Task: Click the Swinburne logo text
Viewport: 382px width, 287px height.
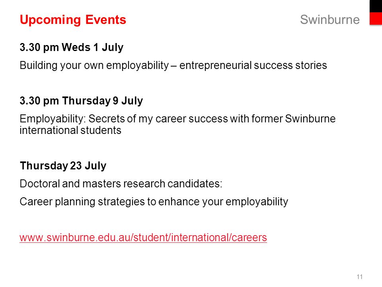Action: coord(329,20)
